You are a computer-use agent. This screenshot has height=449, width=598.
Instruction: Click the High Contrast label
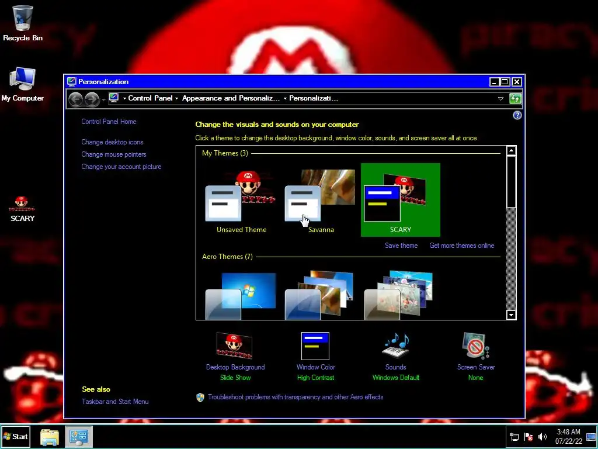(316, 378)
